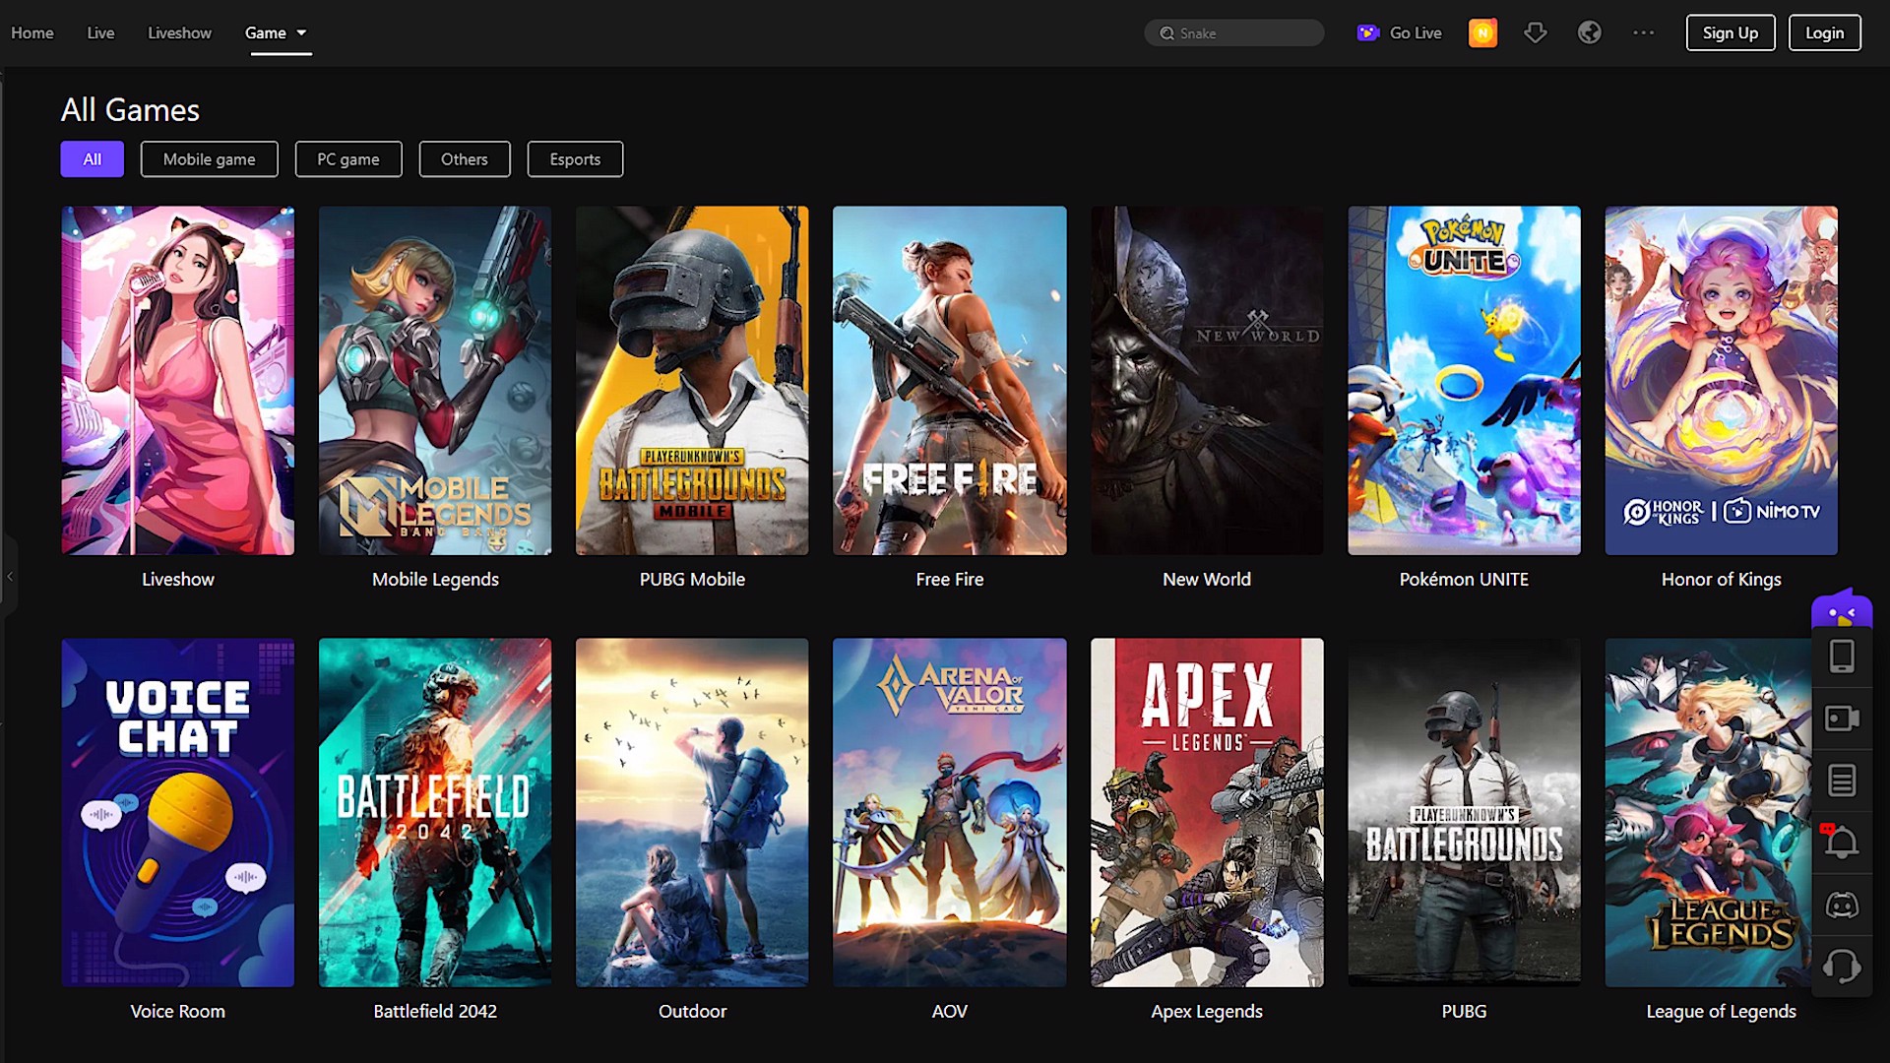The height and width of the screenshot is (1063, 1890).
Task: Click the 'League of Legends' title text
Action: click(1721, 1012)
